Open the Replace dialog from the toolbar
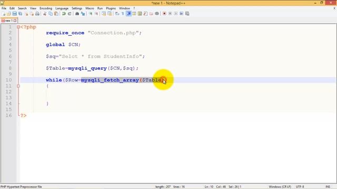Viewport: 337px width, 189px height. tap(83, 14)
